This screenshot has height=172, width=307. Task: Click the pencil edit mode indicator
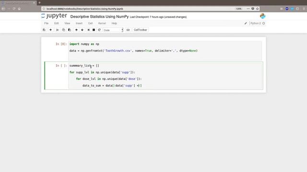(x=246, y=23)
